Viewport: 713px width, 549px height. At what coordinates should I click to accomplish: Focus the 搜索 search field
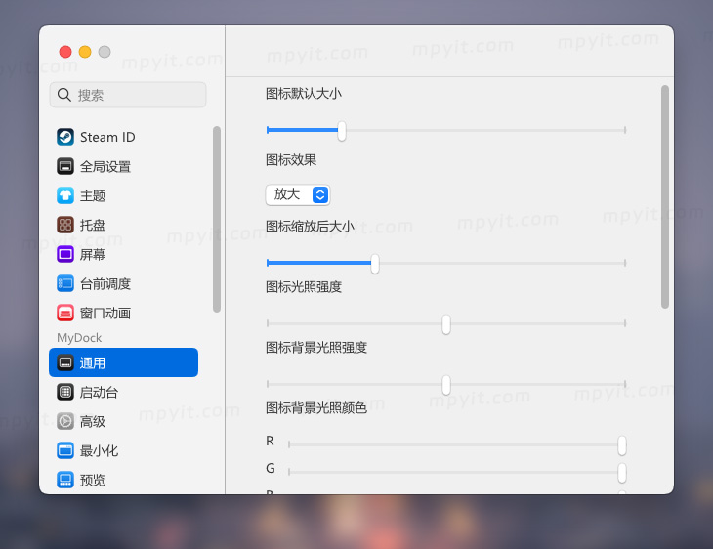click(x=128, y=95)
